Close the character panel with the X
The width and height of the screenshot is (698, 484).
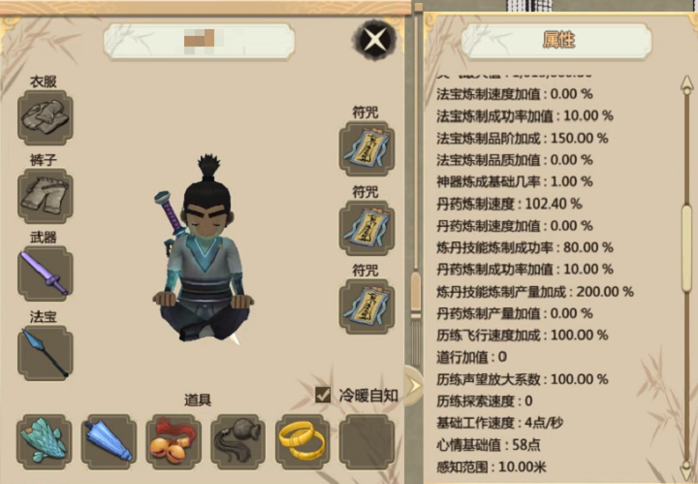[375, 40]
